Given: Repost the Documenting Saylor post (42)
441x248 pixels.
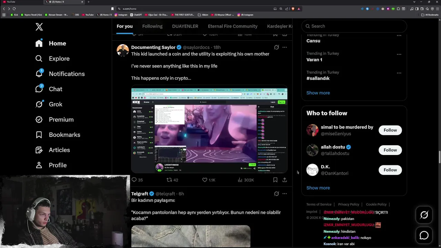Looking at the screenshot, I should (x=172, y=180).
